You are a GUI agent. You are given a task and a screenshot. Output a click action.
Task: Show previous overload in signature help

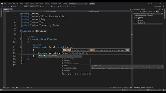click(x=39, y=56)
